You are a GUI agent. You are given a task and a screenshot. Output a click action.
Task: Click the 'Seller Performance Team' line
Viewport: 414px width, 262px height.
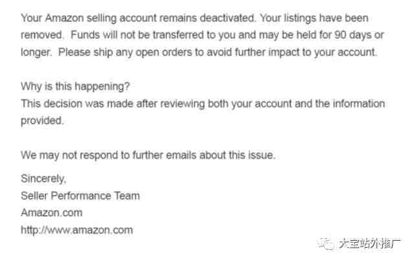tap(80, 196)
